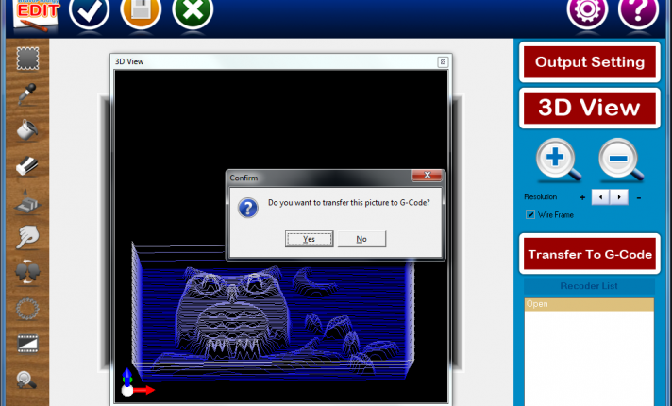
Task: Pick the eyedropper tool in sidebar
Action: point(27,94)
